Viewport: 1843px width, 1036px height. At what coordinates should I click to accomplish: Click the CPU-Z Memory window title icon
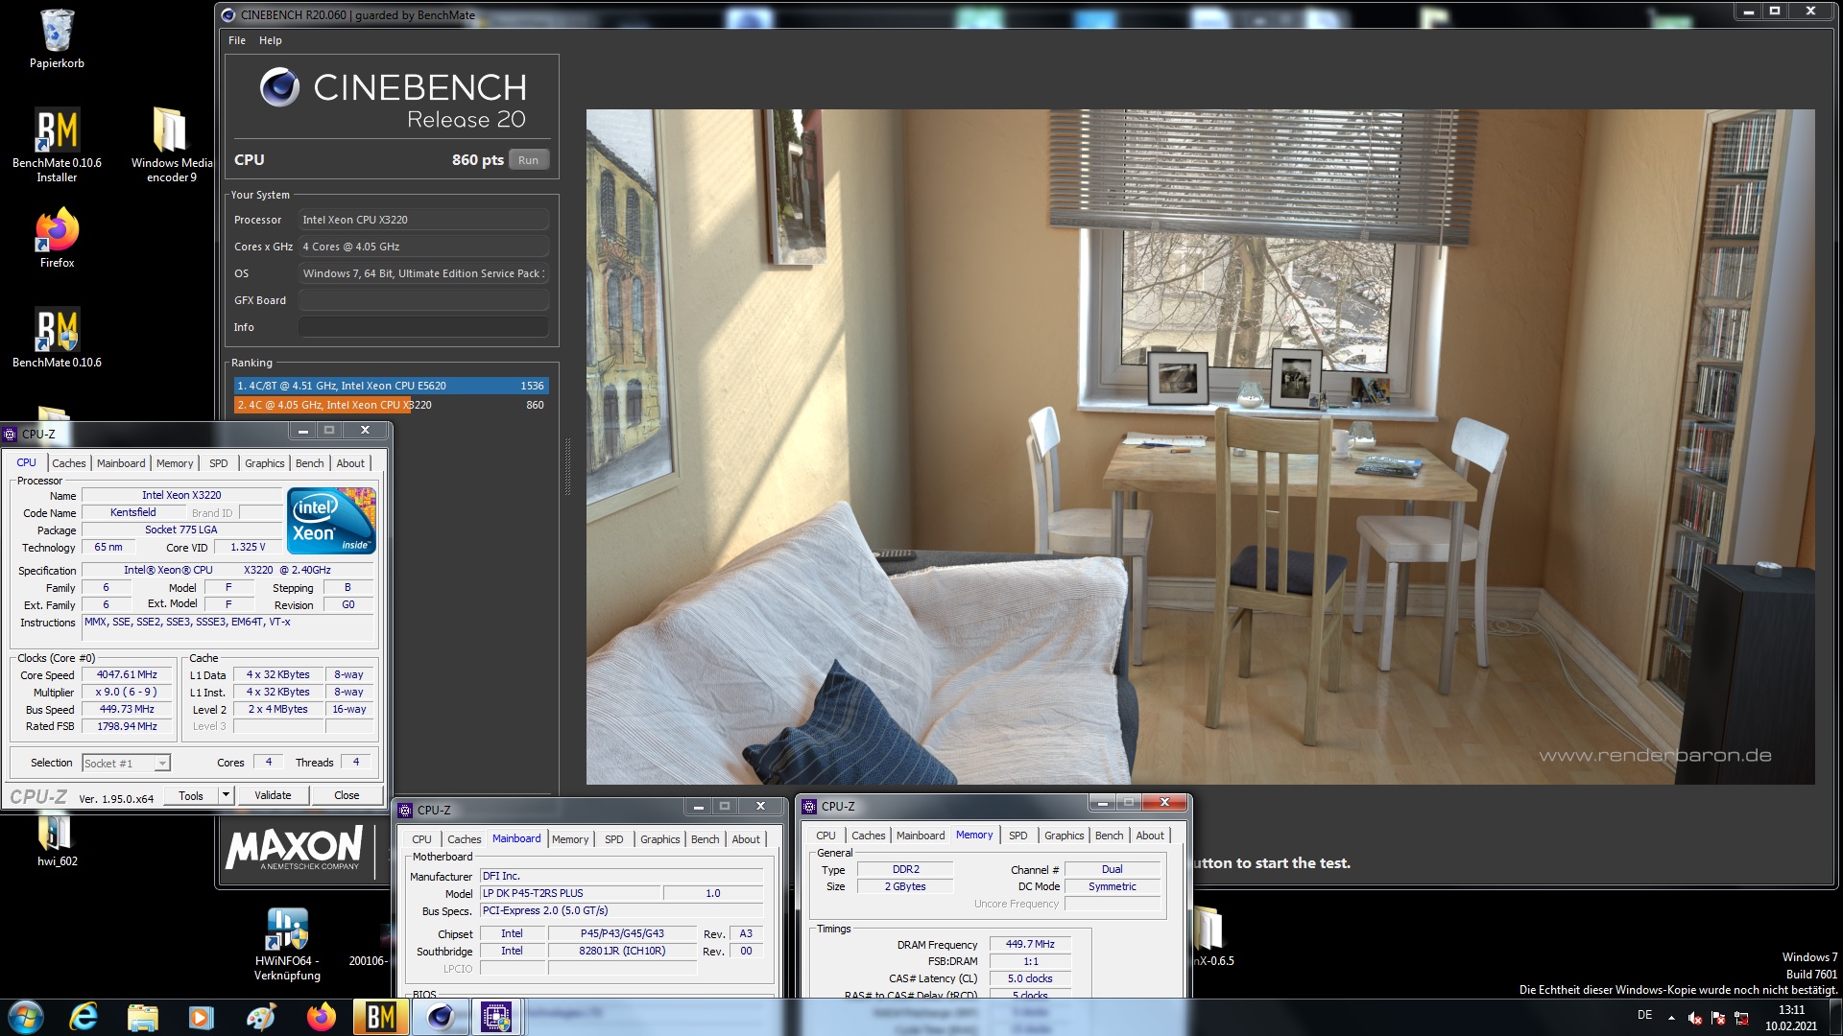[x=809, y=806]
